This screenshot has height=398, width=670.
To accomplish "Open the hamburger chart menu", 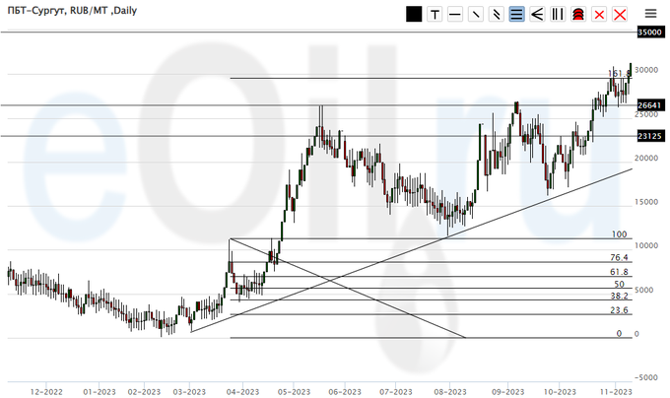I will (x=650, y=14).
